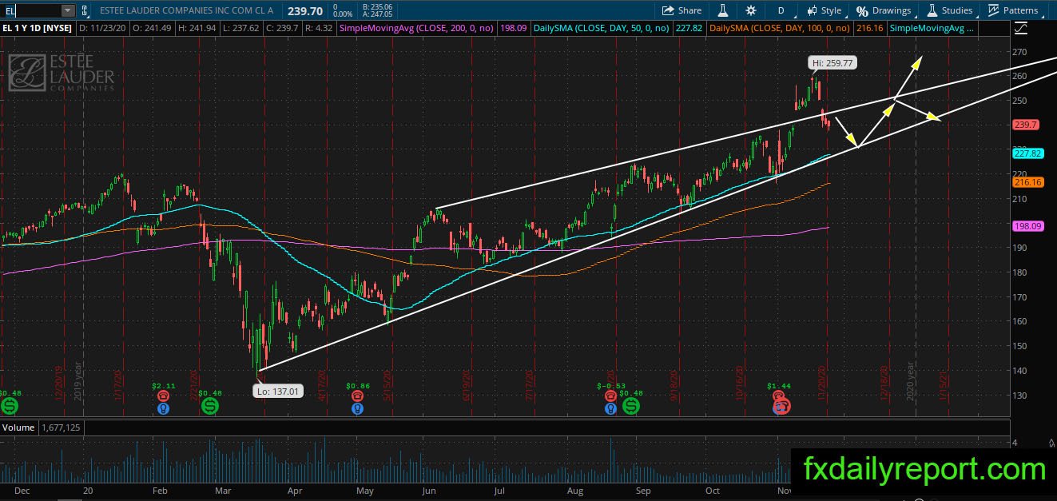Click the earnings phone icon under $2.11
Viewport: 1057px width, 501px height.
pos(164,395)
